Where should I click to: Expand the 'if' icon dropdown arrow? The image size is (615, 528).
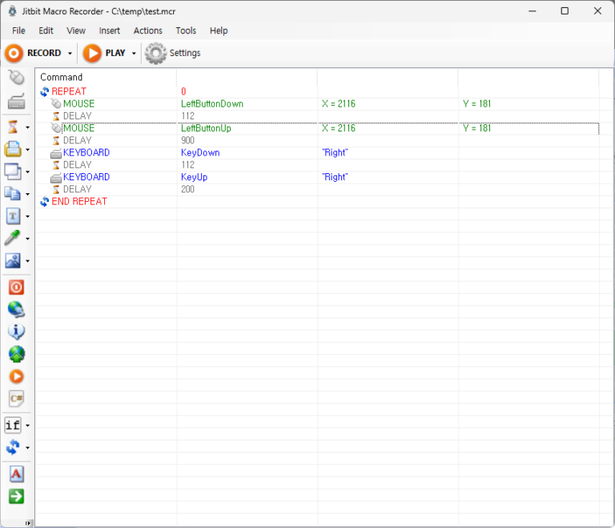click(27, 425)
